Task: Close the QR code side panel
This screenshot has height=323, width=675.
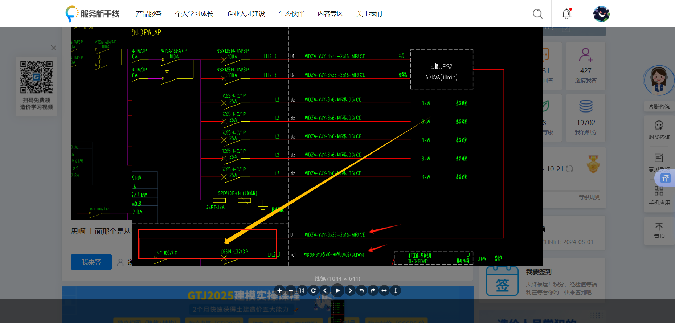Action: [54, 48]
